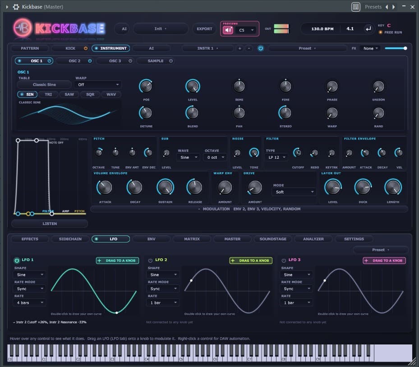The image size is (419, 367).
Task: Open the LFO 1 RATE 4 bars dropdown
Action: pos(29,303)
